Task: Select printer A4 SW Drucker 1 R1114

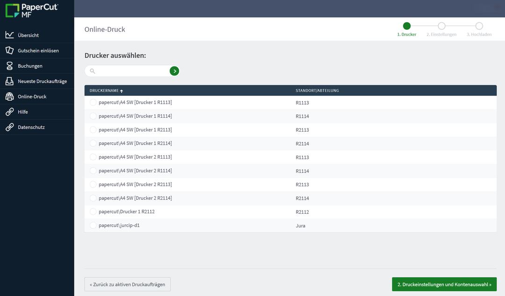Action: pyautogui.click(x=93, y=116)
